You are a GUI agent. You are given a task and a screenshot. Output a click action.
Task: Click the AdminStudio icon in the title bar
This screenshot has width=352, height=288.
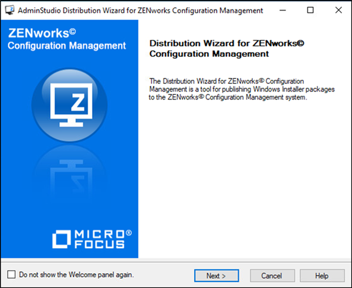pos(9,11)
